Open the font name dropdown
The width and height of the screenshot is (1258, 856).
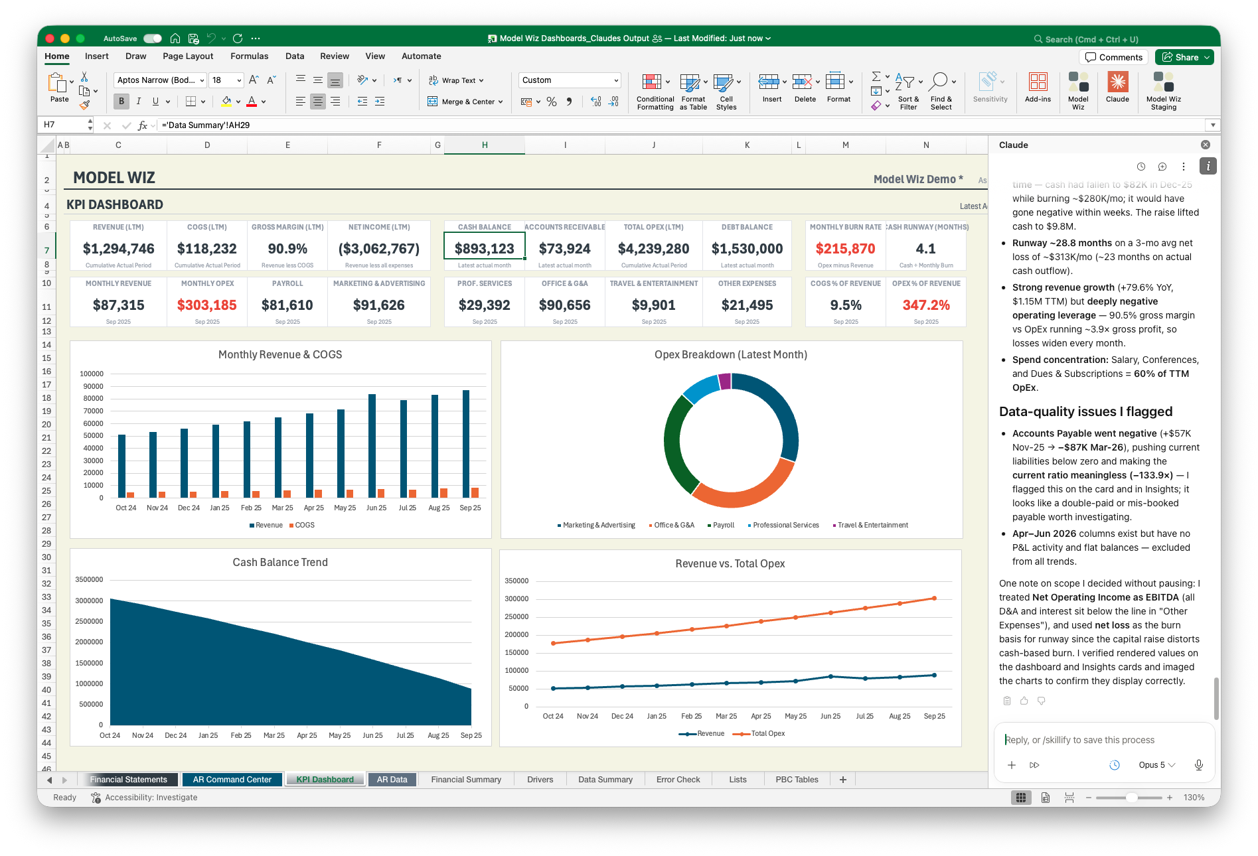(202, 80)
